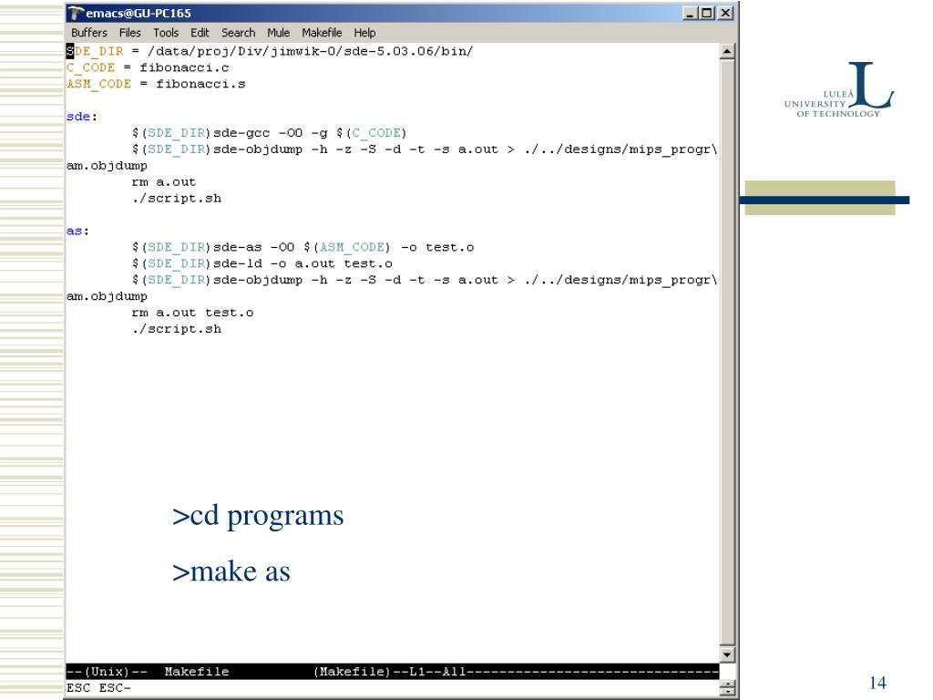This screenshot has height=700, width=933.
Task: Click the minibuffer scroll arrows
Action: 726,688
